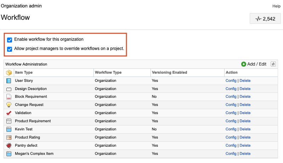Delete the Megan's Complex Item workflow
This screenshot has height=163, width=283.
click(x=245, y=153)
